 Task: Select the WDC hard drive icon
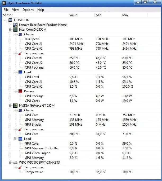(15, 163)
